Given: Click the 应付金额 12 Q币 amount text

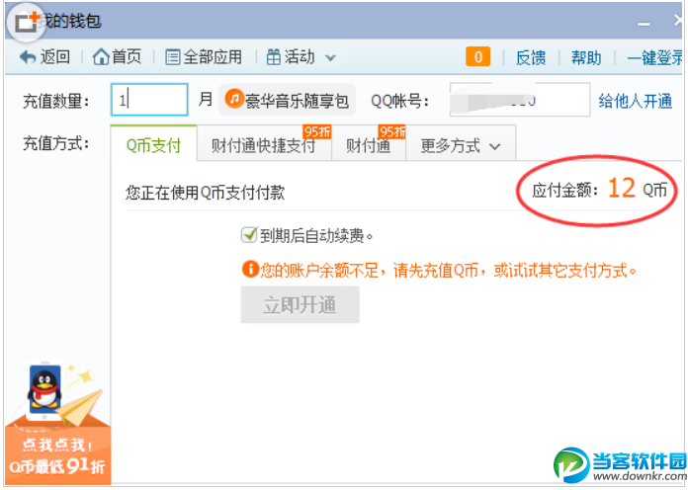Looking at the screenshot, I should [599, 190].
